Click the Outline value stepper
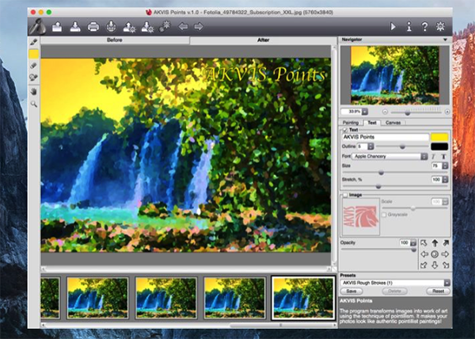This screenshot has height=339, width=475. (x=370, y=147)
